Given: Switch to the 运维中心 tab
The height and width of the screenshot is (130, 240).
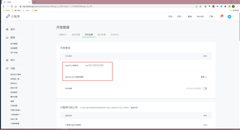Looking at the screenshot, I should pyautogui.click(x=63, y=35).
